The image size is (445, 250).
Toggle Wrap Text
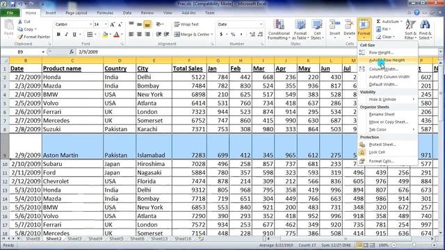point(186,24)
